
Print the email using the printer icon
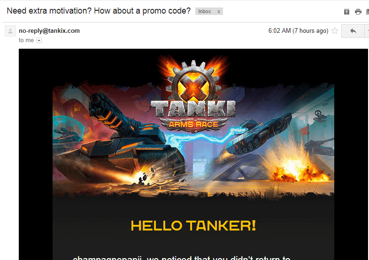click(358, 12)
